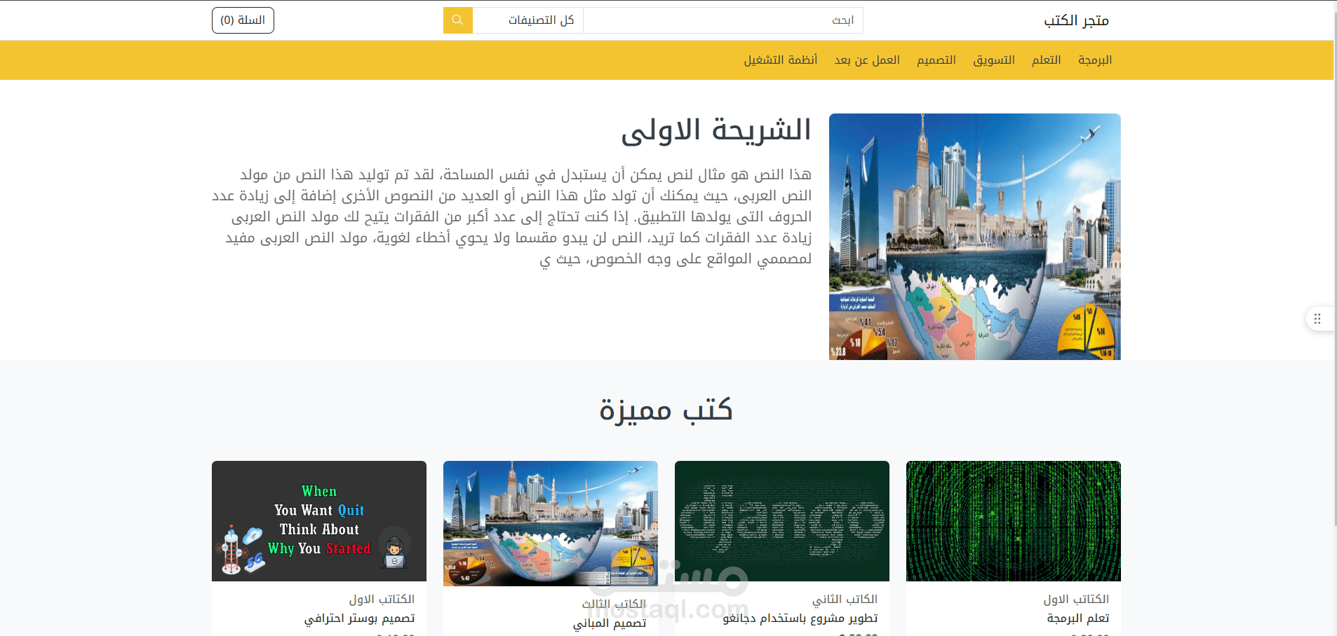Screen dimensions: 1337x636
Task: Open the أنظمة التشغيل menu item
Action: [x=781, y=60]
